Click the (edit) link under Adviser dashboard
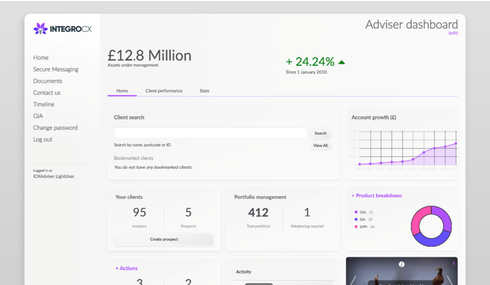The height and width of the screenshot is (285, 490). (x=453, y=33)
